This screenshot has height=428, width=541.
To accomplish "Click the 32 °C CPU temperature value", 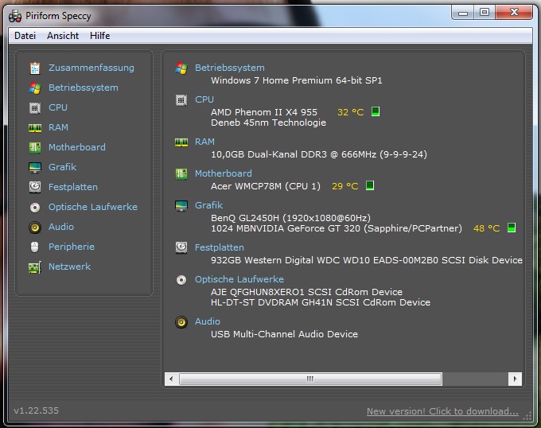I will (351, 112).
